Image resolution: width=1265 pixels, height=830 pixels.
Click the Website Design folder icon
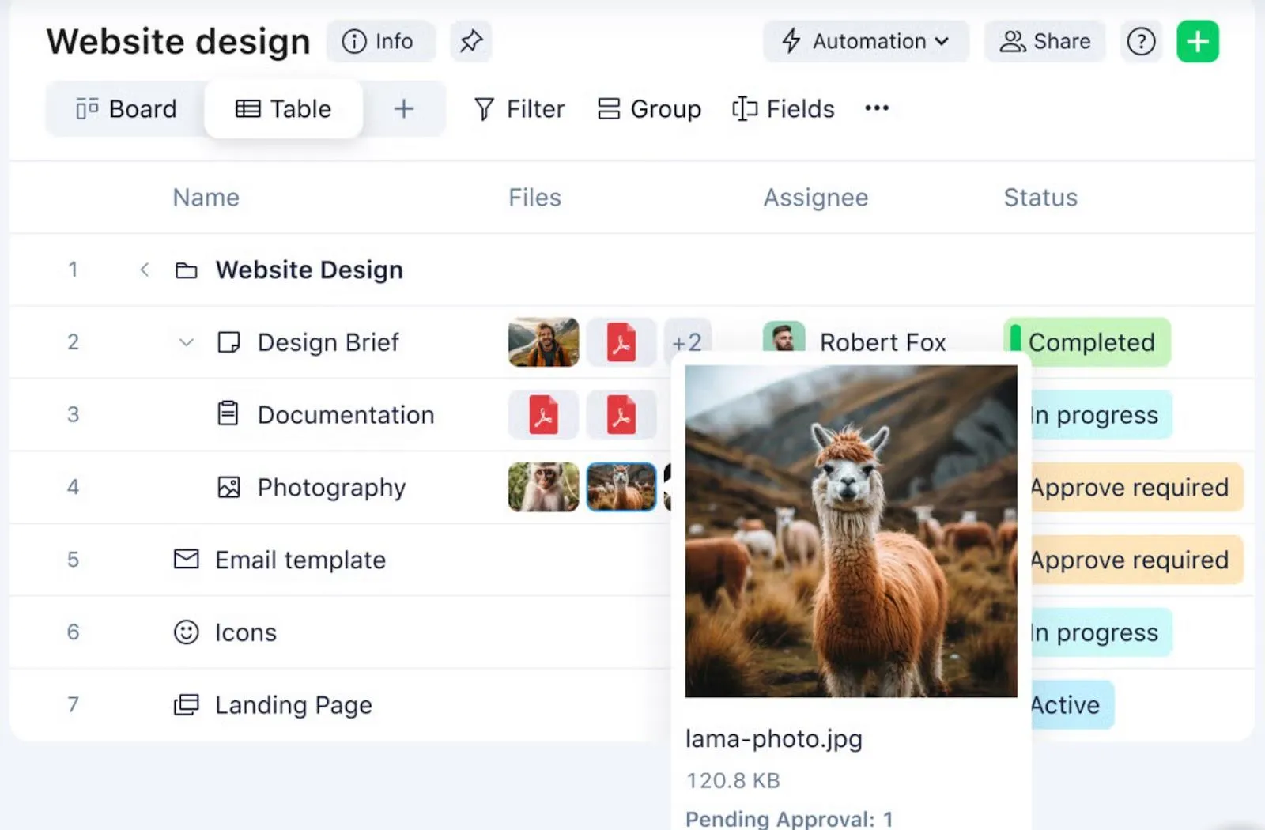(187, 270)
